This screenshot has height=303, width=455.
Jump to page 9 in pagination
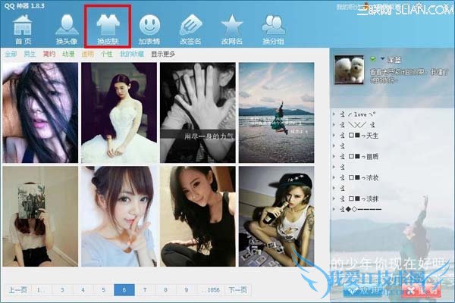(x=187, y=289)
